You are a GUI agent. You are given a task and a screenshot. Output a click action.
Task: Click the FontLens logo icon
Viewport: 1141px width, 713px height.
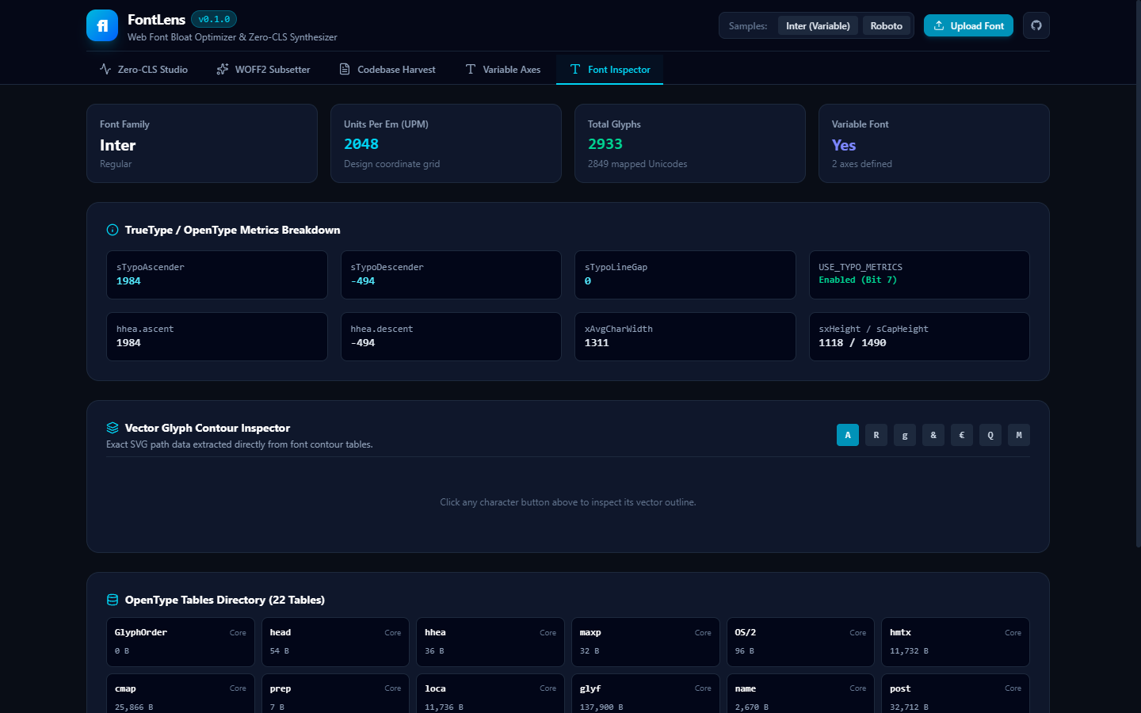[x=102, y=25]
